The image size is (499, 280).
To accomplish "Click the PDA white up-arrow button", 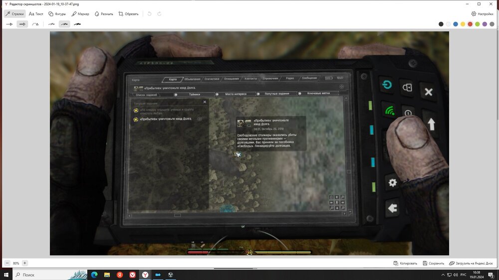I will 431,124.
